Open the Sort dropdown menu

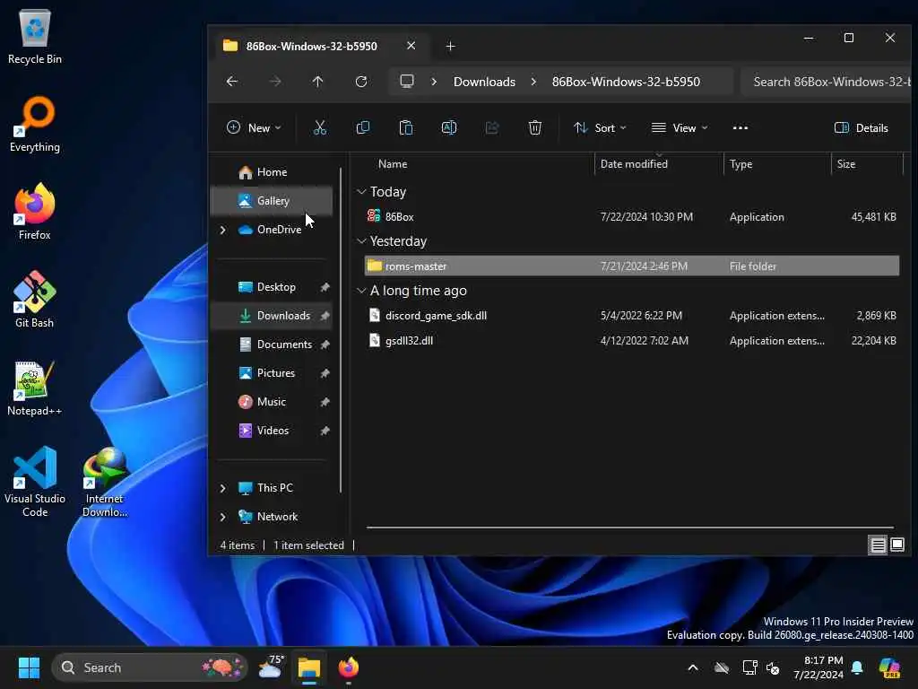600,127
